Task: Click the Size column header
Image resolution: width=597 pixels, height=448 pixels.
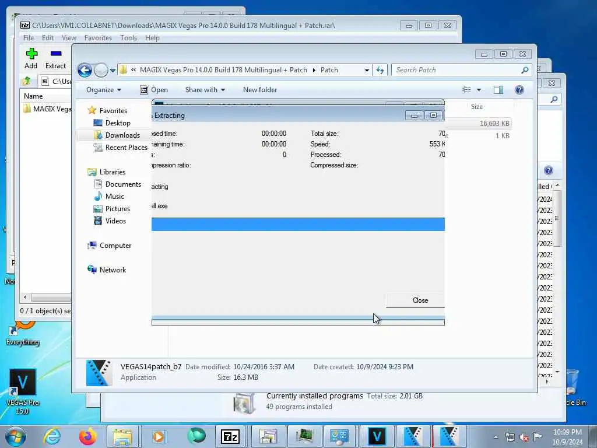Action: 477,107
